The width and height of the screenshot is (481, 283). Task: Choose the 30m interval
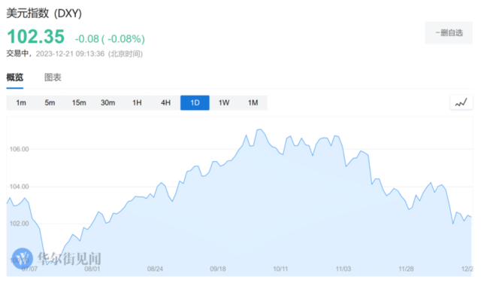click(108, 102)
